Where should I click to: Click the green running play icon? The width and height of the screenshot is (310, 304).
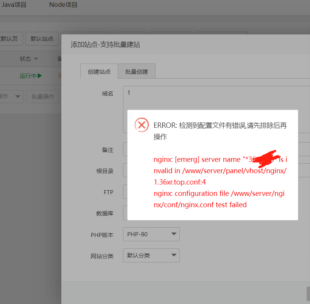pos(40,76)
